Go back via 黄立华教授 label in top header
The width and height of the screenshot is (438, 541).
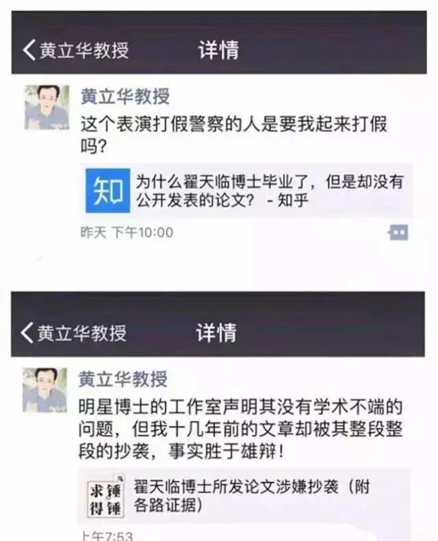84,51
